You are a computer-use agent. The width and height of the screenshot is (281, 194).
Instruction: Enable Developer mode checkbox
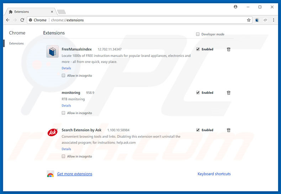click(198, 34)
